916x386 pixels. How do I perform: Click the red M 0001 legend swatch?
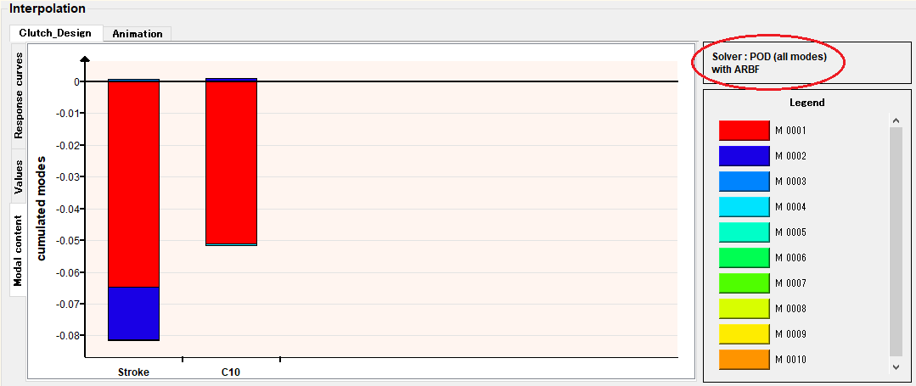click(744, 131)
